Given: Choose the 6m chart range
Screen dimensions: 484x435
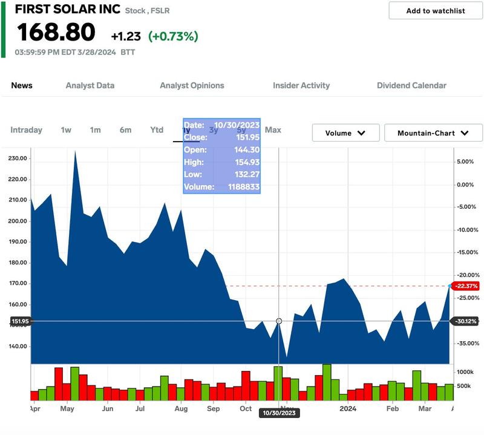Looking at the screenshot, I should click(x=126, y=130).
